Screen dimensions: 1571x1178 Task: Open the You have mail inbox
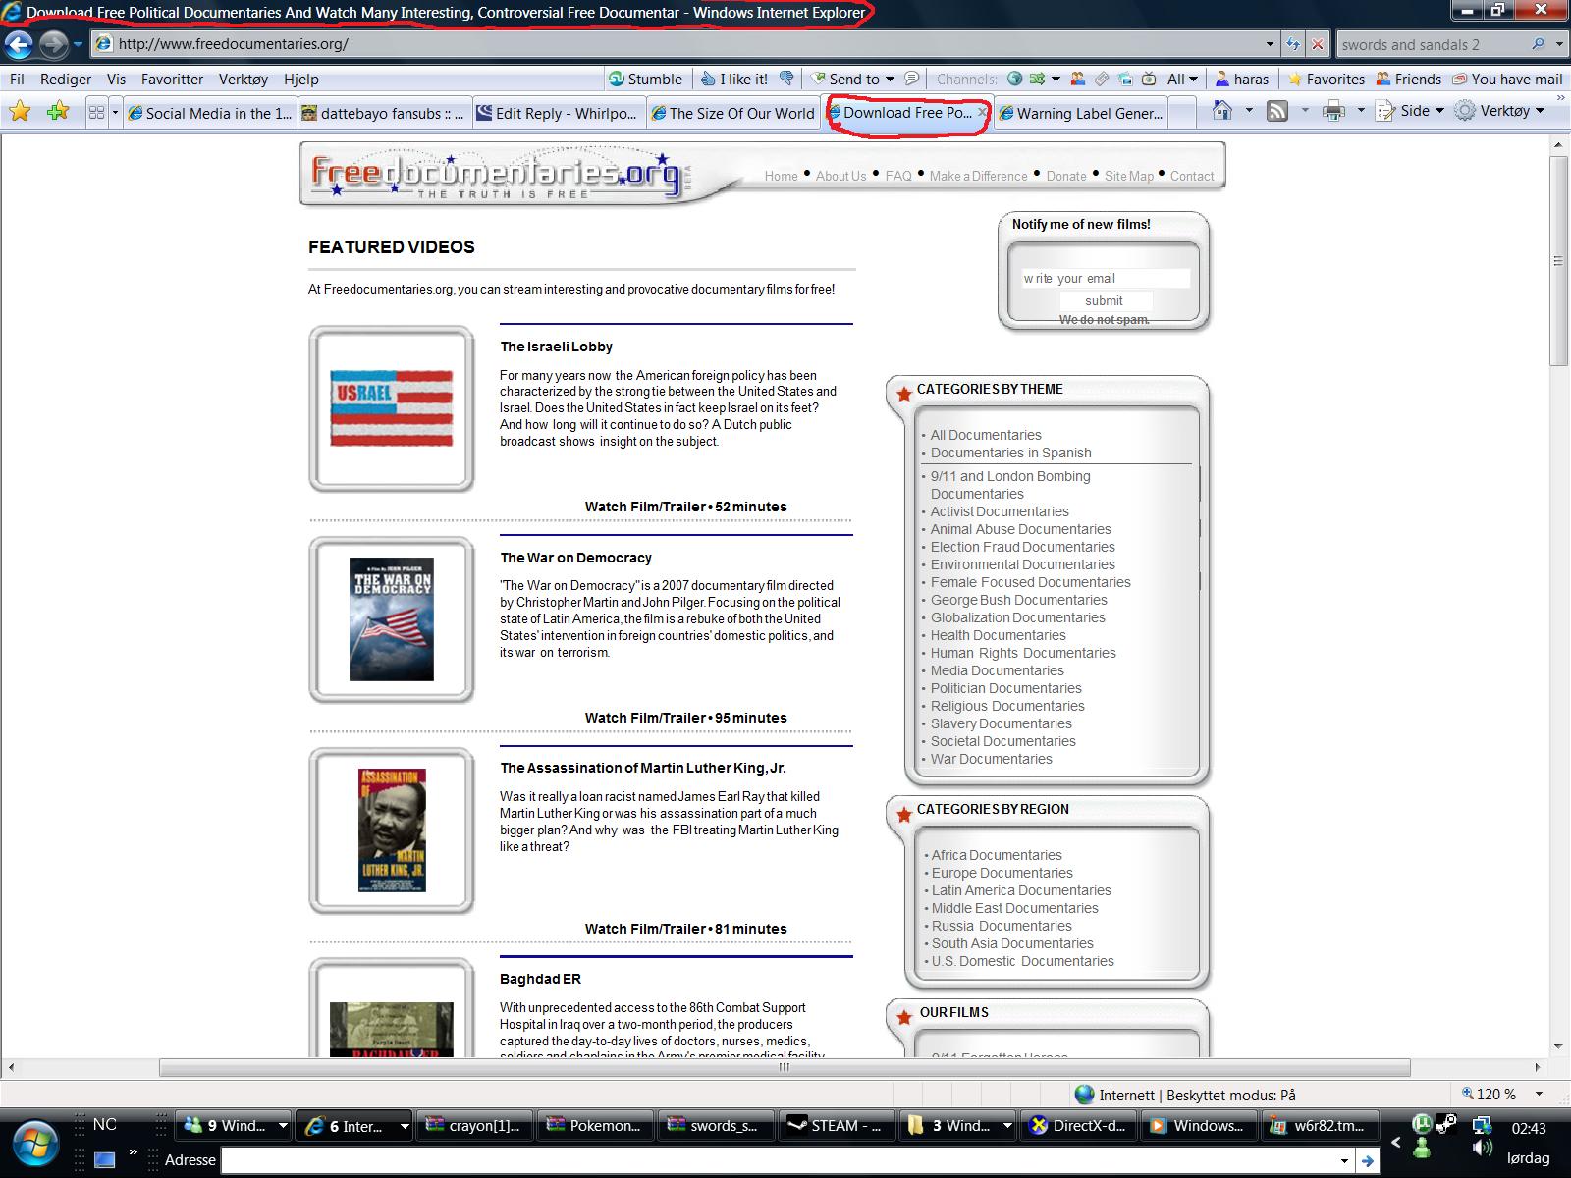[x=1507, y=79]
